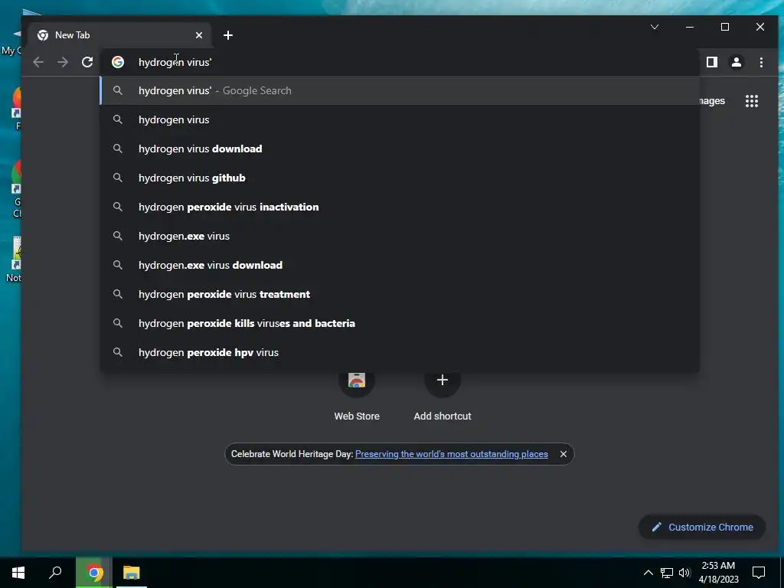Open the taskbar search magnifier

point(55,573)
